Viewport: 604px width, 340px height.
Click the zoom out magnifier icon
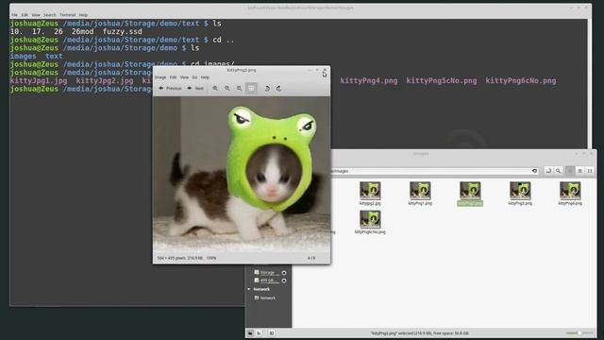tap(227, 88)
